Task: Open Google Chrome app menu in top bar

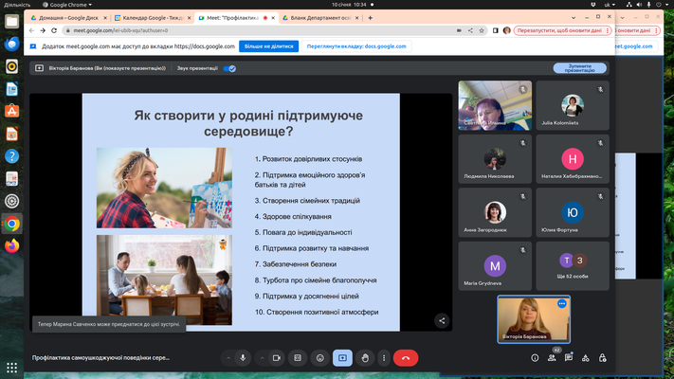Action: (67, 5)
